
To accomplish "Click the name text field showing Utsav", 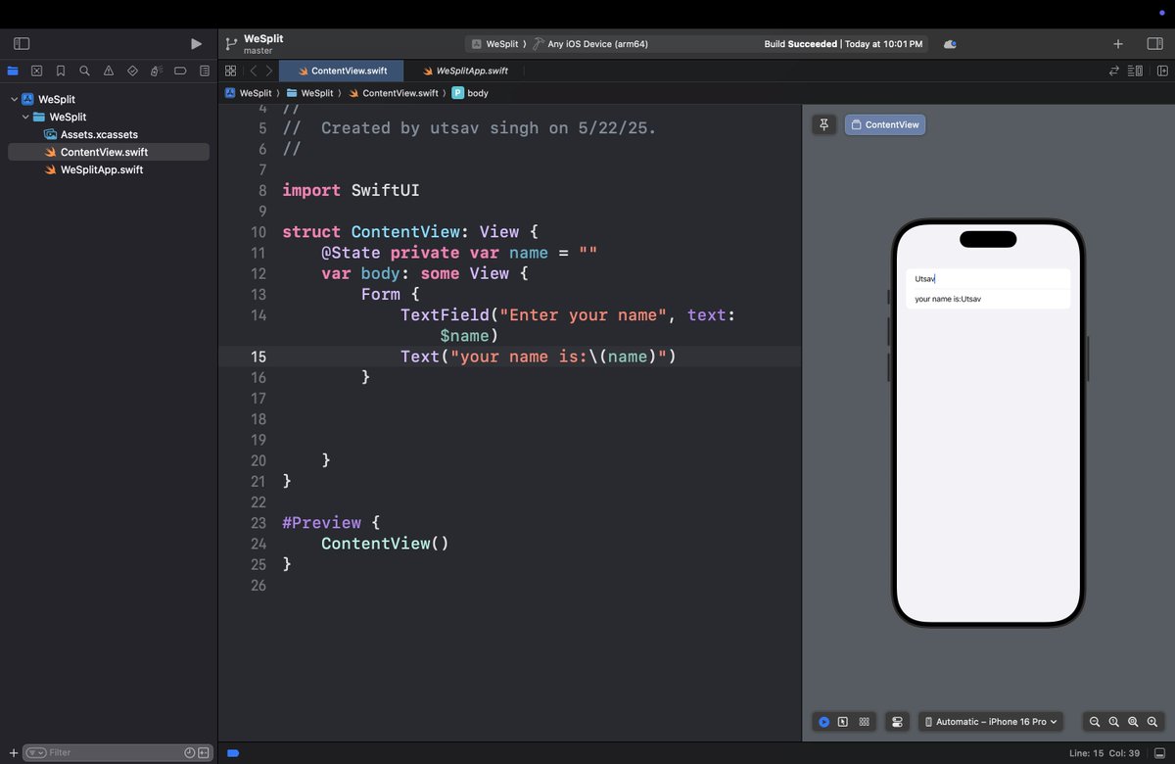I will 988,279.
